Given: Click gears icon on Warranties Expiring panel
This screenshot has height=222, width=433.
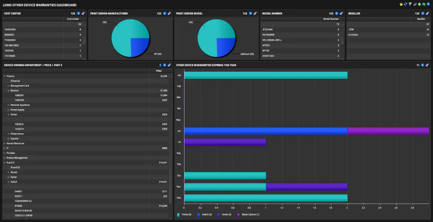Looking at the screenshot, I should 427,65.
